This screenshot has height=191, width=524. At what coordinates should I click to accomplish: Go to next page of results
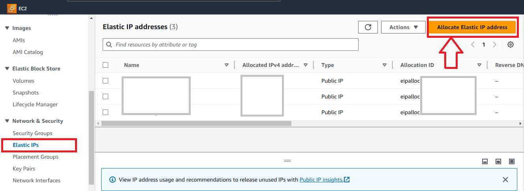pos(494,45)
